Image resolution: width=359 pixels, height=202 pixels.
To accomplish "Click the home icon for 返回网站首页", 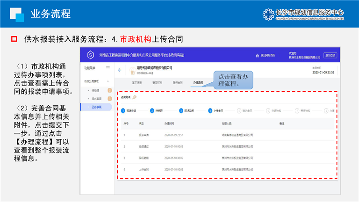I will 257,55.
